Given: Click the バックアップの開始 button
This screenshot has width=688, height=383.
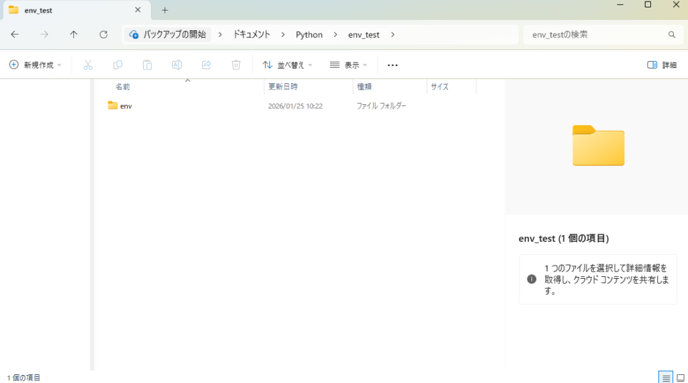Looking at the screenshot, I should (x=167, y=34).
